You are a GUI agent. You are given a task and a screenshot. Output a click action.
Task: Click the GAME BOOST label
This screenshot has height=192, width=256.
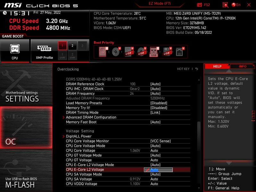tap(13, 36)
